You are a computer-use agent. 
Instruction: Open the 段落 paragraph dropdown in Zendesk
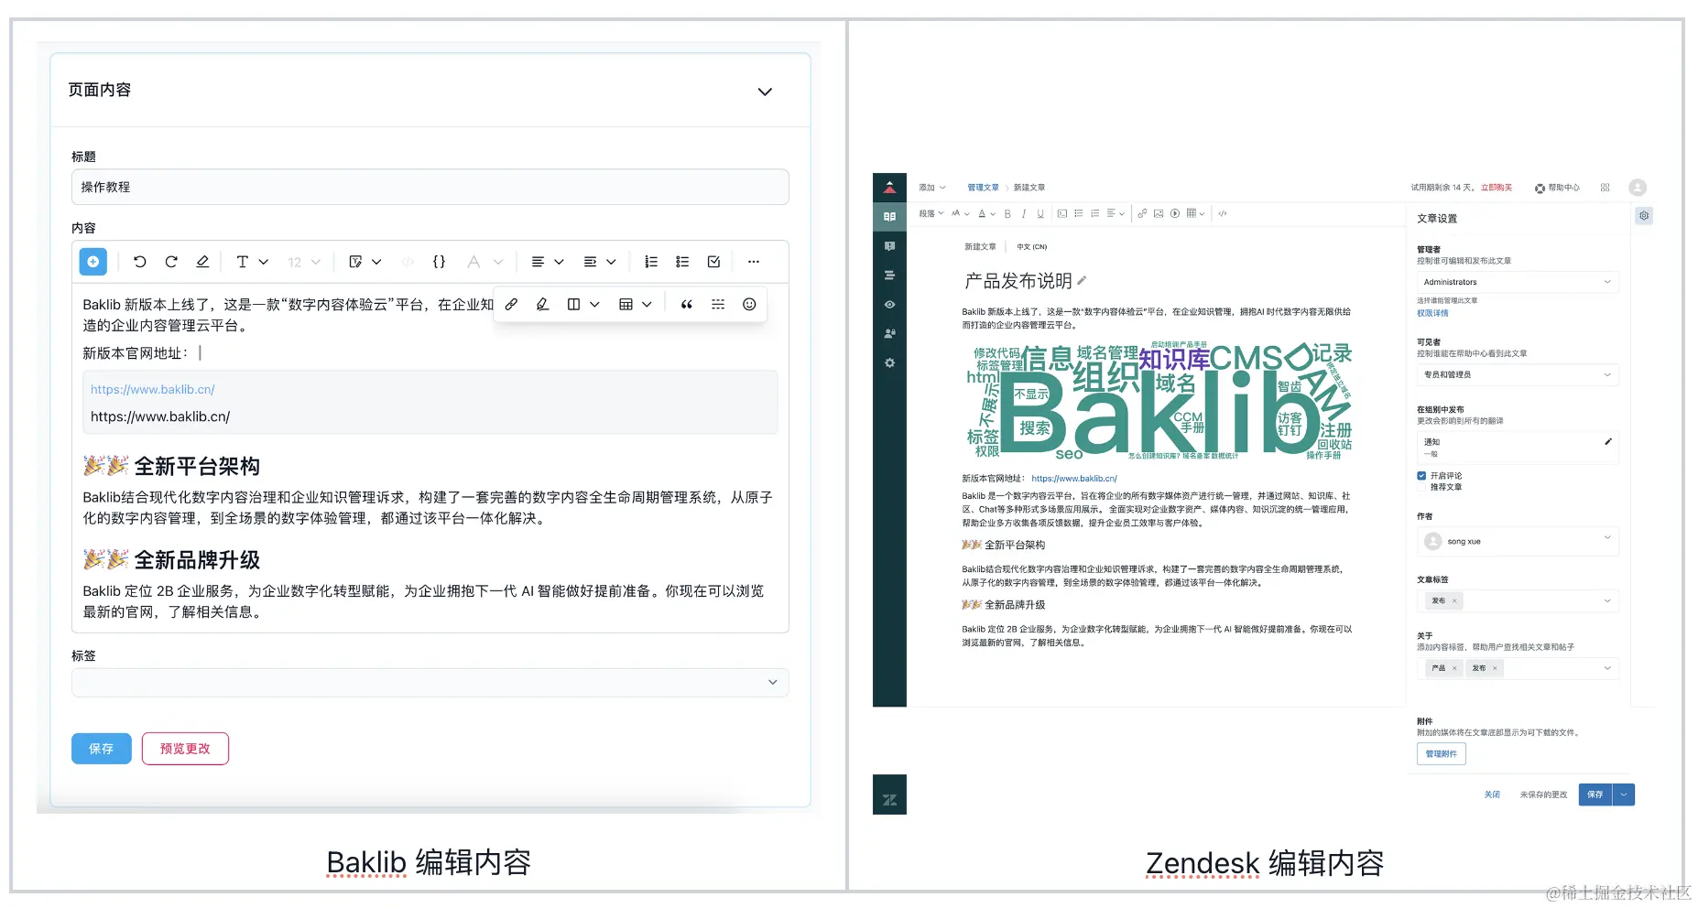(931, 214)
